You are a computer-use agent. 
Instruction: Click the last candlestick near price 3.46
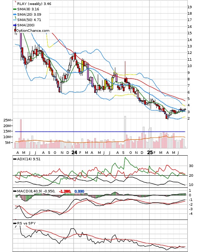click(185, 110)
